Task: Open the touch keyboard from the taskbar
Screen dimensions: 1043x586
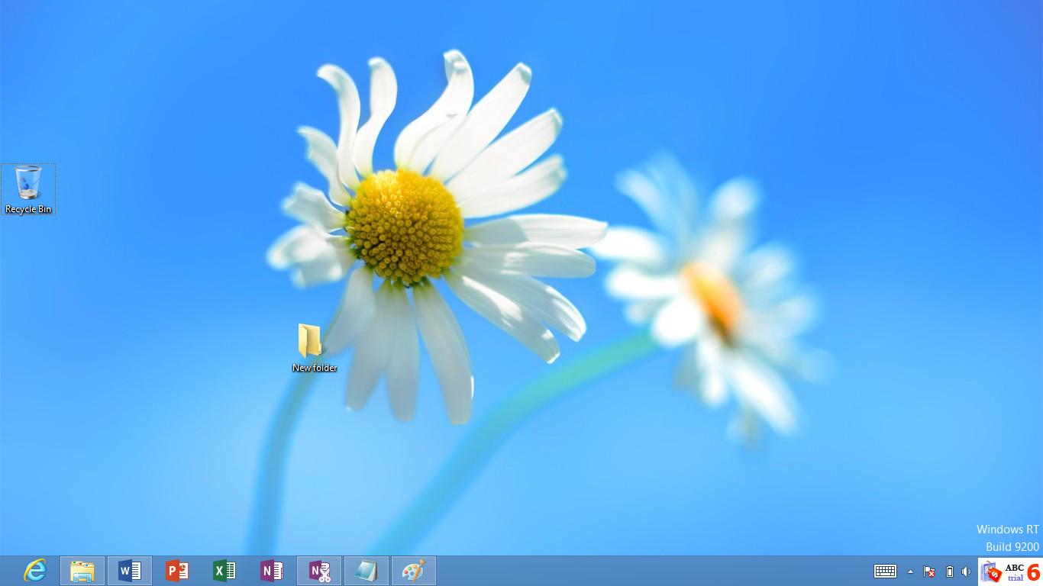Action: pyautogui.click(x=885, y=572)
